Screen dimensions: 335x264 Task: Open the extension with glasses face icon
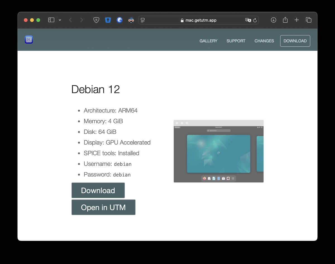pos(131,20)
